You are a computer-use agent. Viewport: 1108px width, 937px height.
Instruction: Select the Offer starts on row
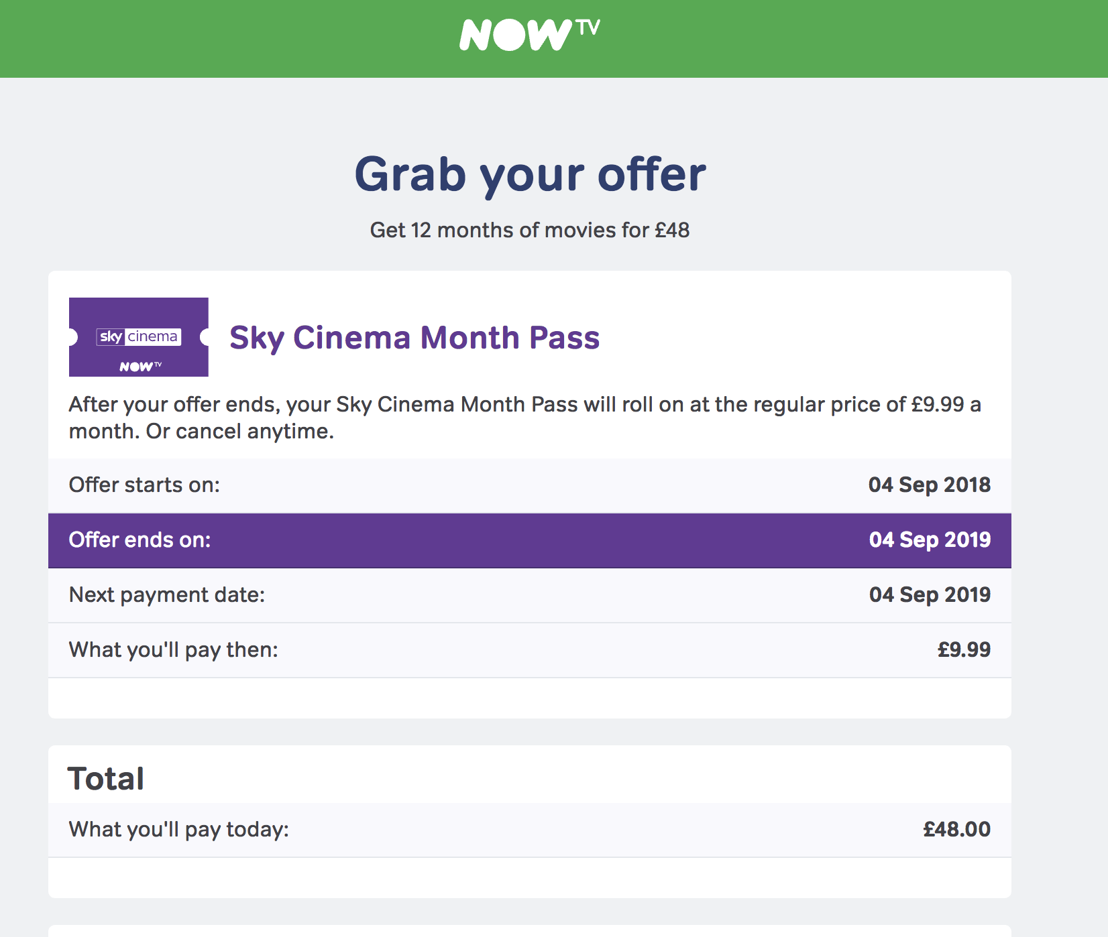coord(530,485)
